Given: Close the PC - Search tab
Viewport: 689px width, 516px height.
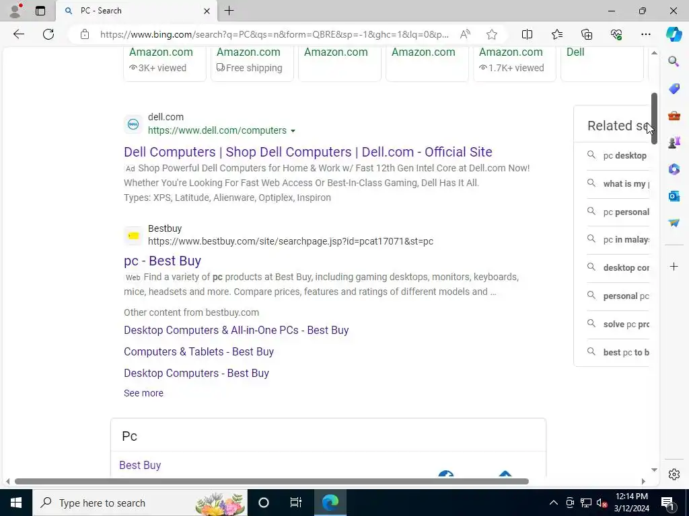Looking at the screenshot, I should pyautogui.click(x=207, y=11).
